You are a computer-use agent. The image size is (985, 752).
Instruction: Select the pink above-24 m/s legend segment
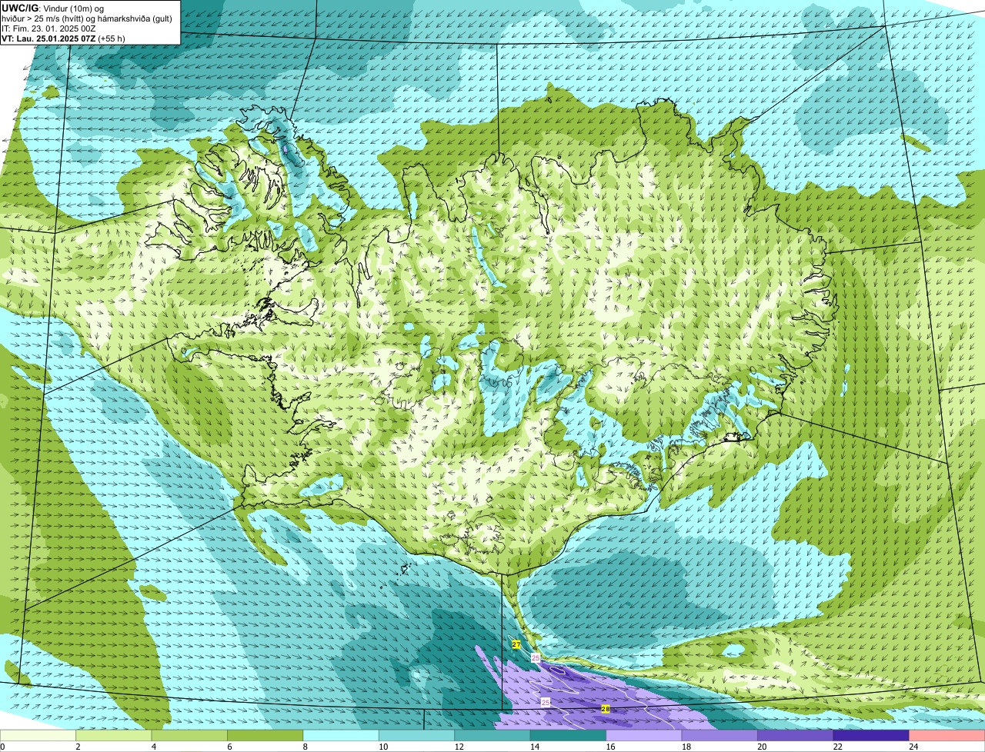947,736
